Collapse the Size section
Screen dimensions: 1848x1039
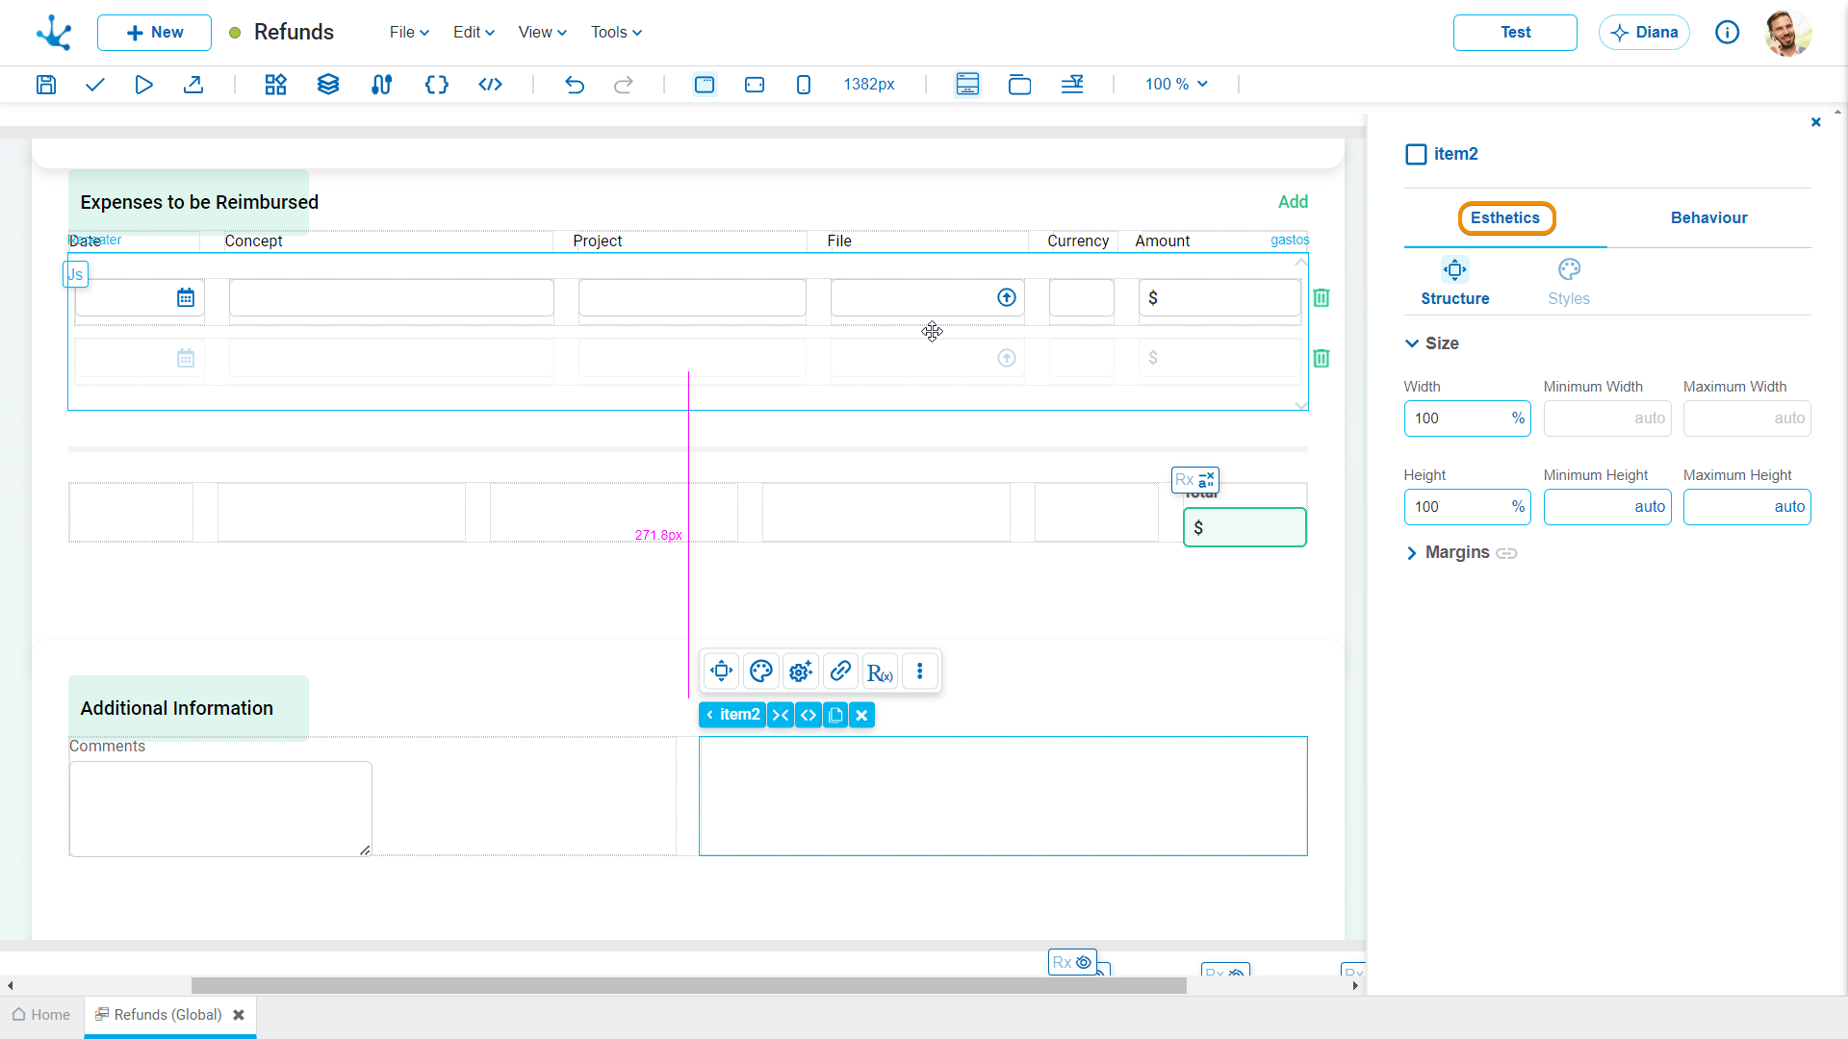click(1411, 343)
